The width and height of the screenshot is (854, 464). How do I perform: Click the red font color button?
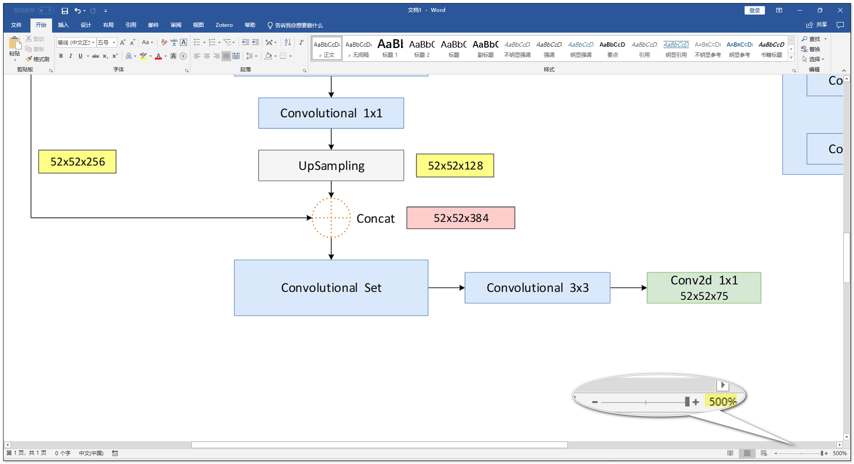click(x=158, y=56)
